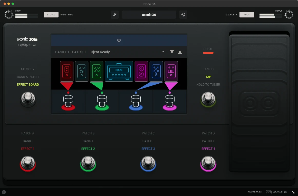Image resolution: width=298 pixels, height=196 pixels.
Task: Go to previous patch with down triangle
Action: click(x=172, y=52)
